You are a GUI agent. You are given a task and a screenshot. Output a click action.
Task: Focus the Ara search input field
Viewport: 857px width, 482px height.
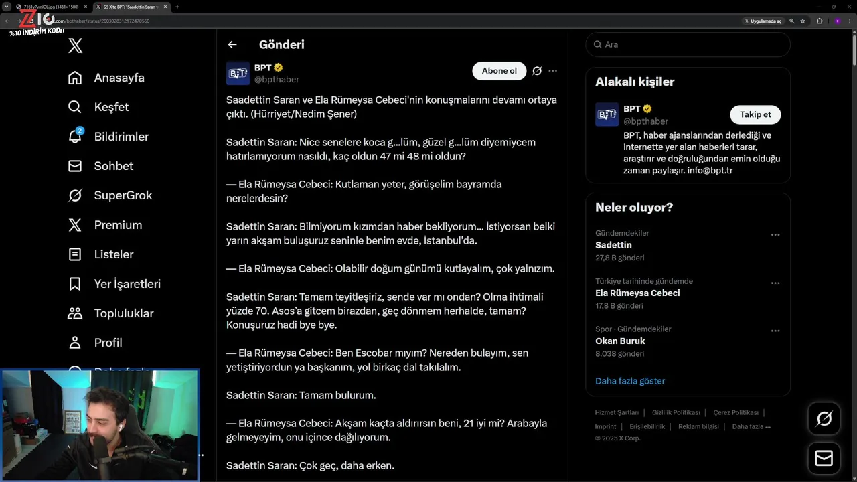point(688,44)
